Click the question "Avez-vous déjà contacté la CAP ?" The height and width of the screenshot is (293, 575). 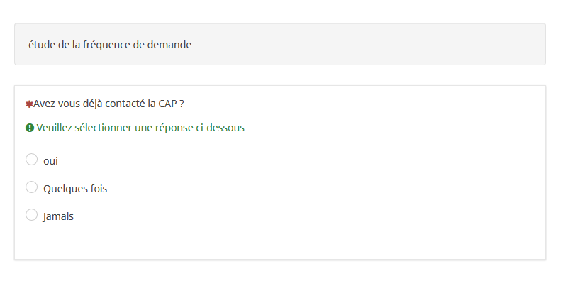coord(108,104)
